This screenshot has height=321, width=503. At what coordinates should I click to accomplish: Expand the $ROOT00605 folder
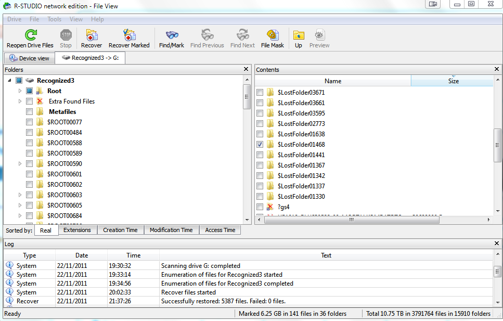[20, 205]
